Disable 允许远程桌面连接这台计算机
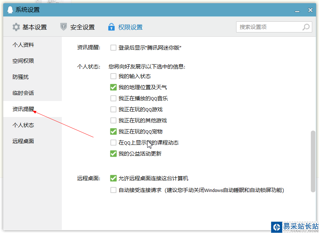 click(x=113, y=178)
